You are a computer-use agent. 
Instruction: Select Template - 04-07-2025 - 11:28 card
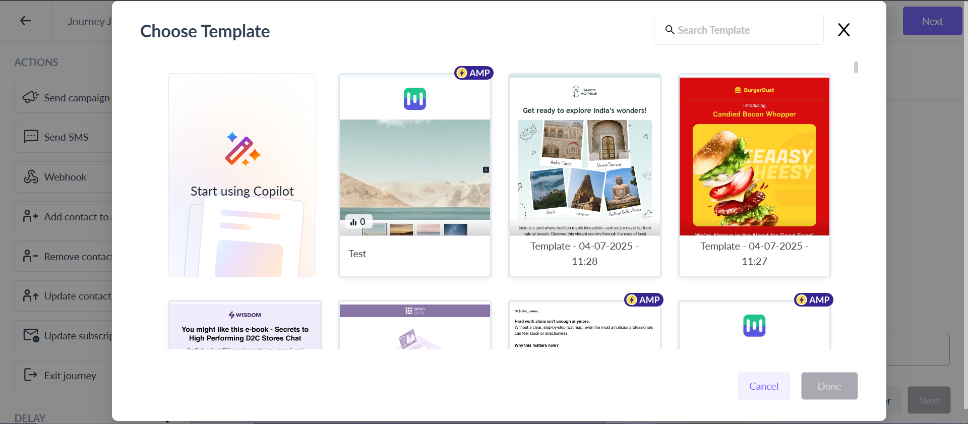[585, 175]
